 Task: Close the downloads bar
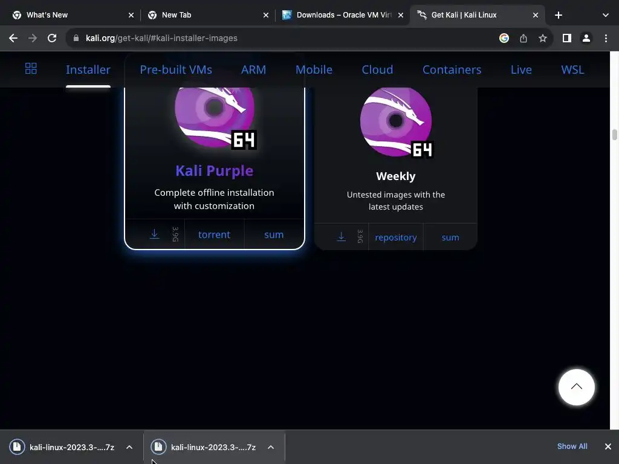(608, 446)
